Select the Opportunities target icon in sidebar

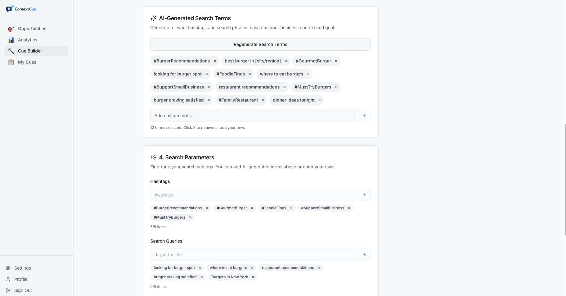point(11,29)
